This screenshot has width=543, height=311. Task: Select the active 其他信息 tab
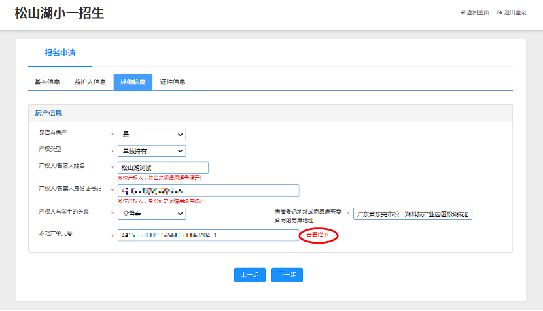click(132, 82)
